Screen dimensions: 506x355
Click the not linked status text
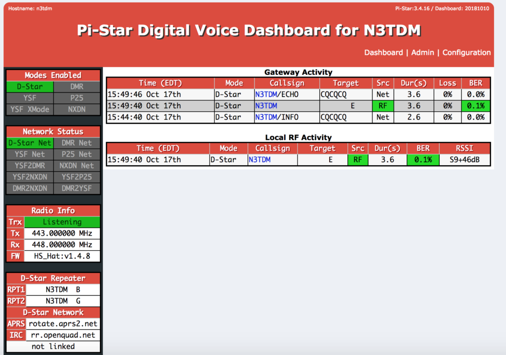pos(53,347)
